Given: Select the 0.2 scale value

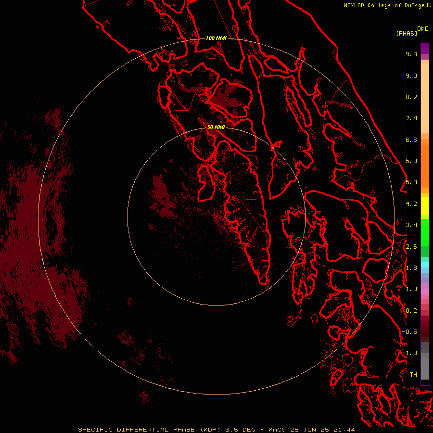Looking at the screenshot, I should [x=411, y=311].
